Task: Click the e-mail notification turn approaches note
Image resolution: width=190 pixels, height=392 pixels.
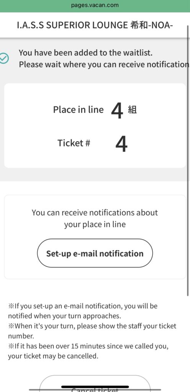Action: pos(83,311)
